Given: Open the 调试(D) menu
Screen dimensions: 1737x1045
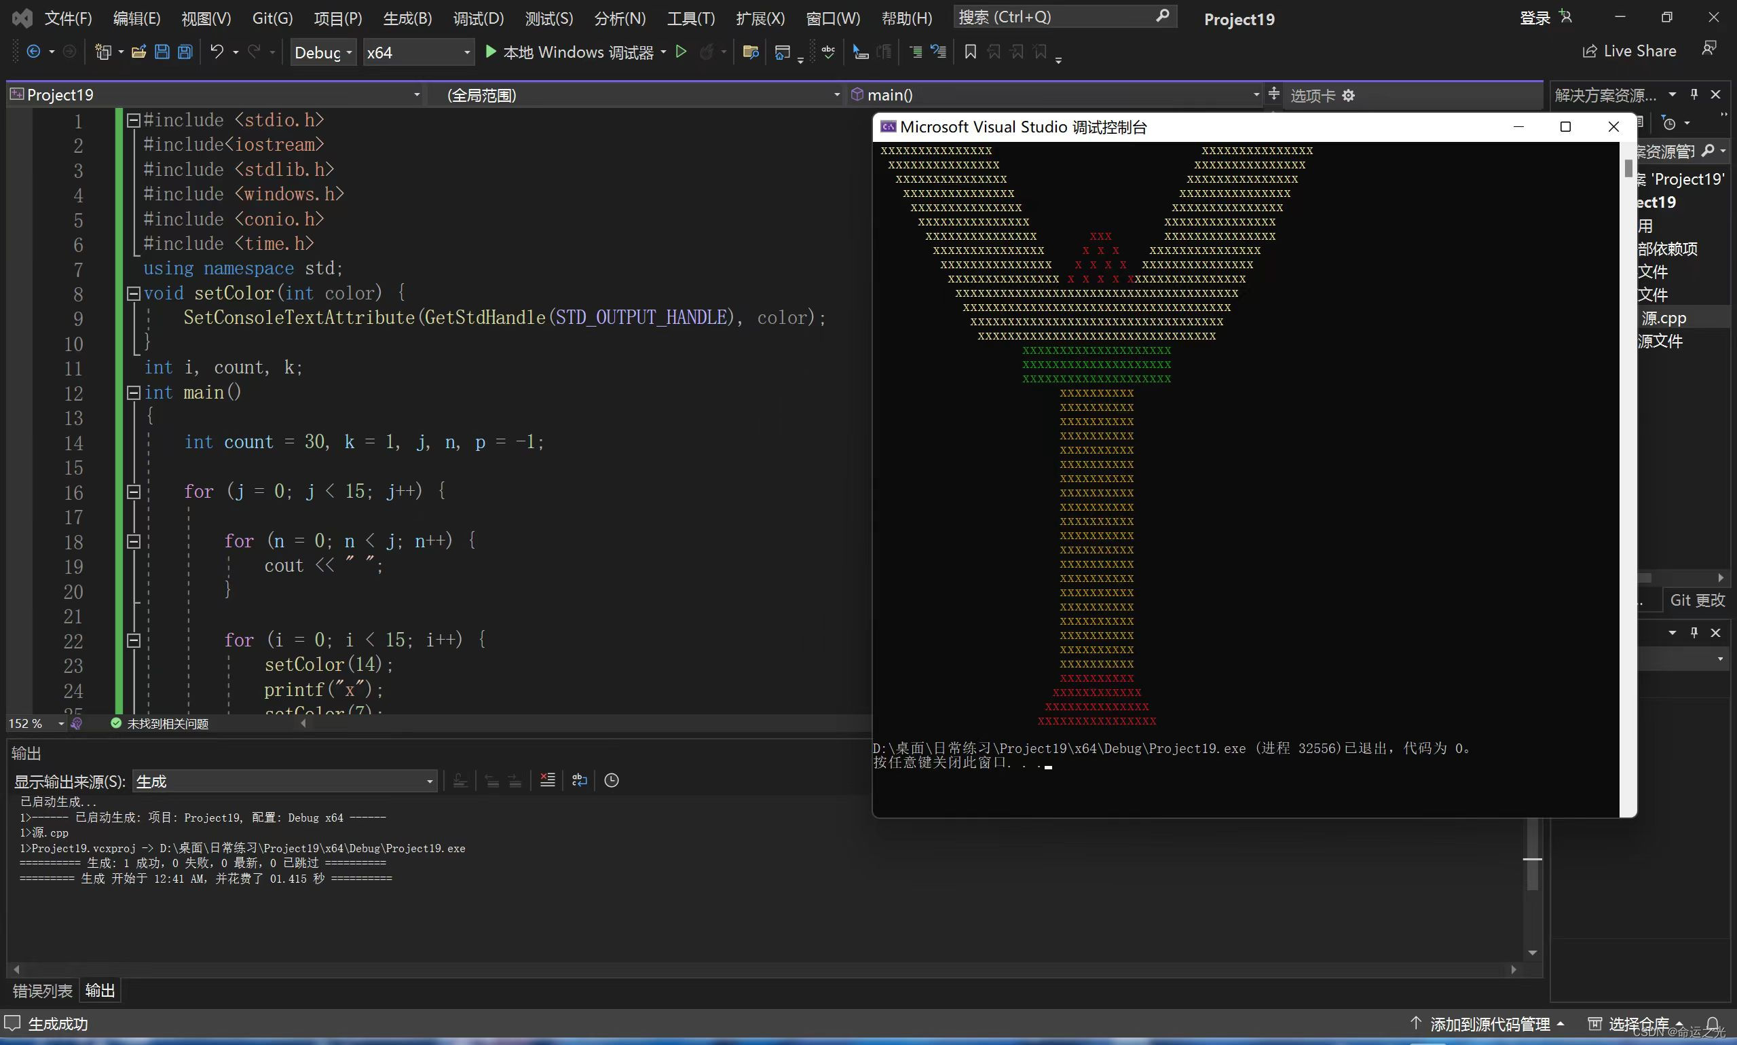Looking at the screenshot, I should 479,18.
